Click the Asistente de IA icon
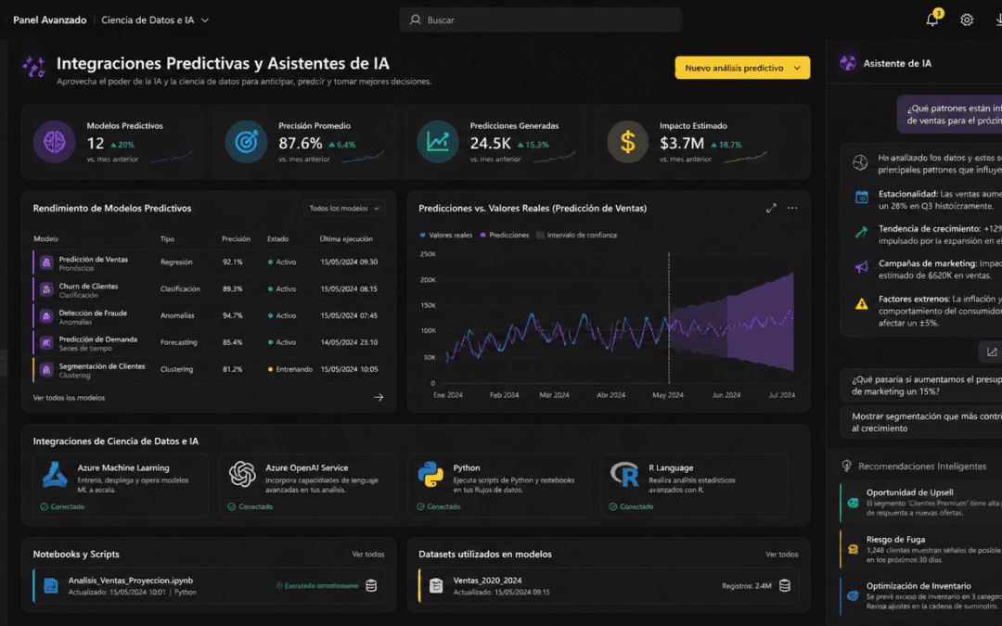The height and width of the screenshot is (626, 1002). [848, 63]
